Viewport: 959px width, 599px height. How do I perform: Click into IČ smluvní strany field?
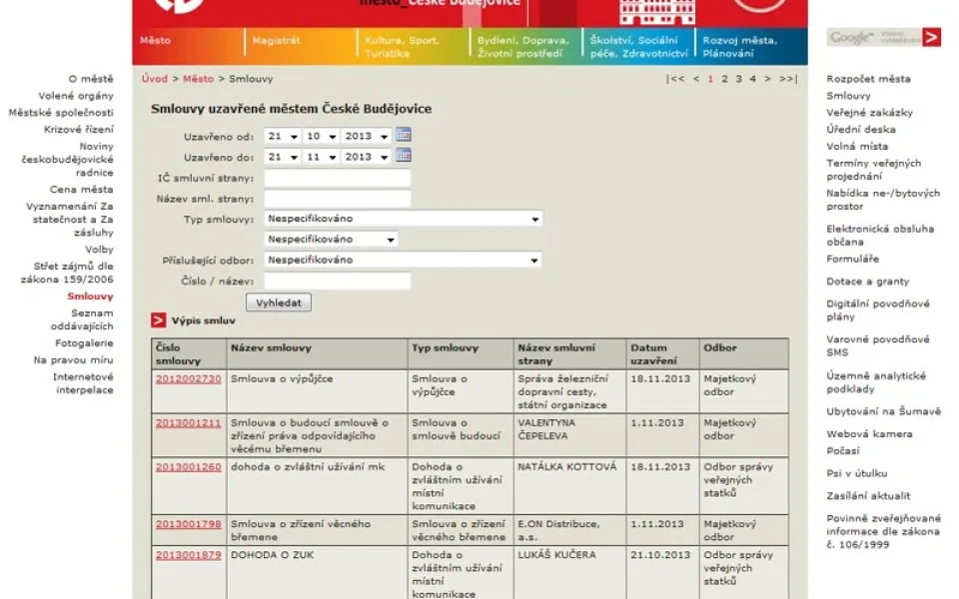[338, 178]
